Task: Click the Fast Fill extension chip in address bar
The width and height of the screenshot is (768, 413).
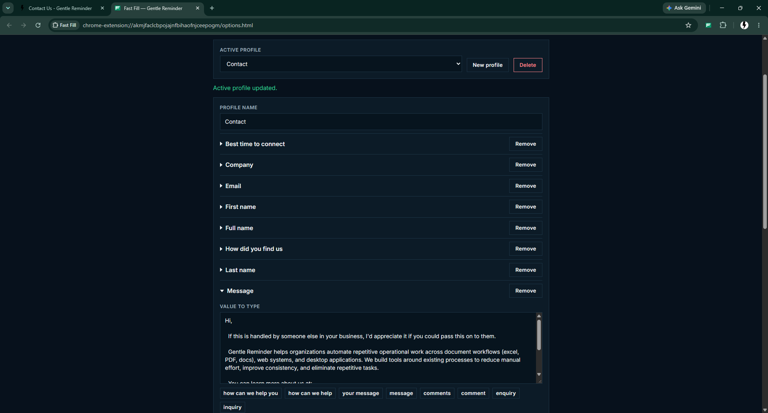Action: 64,25
